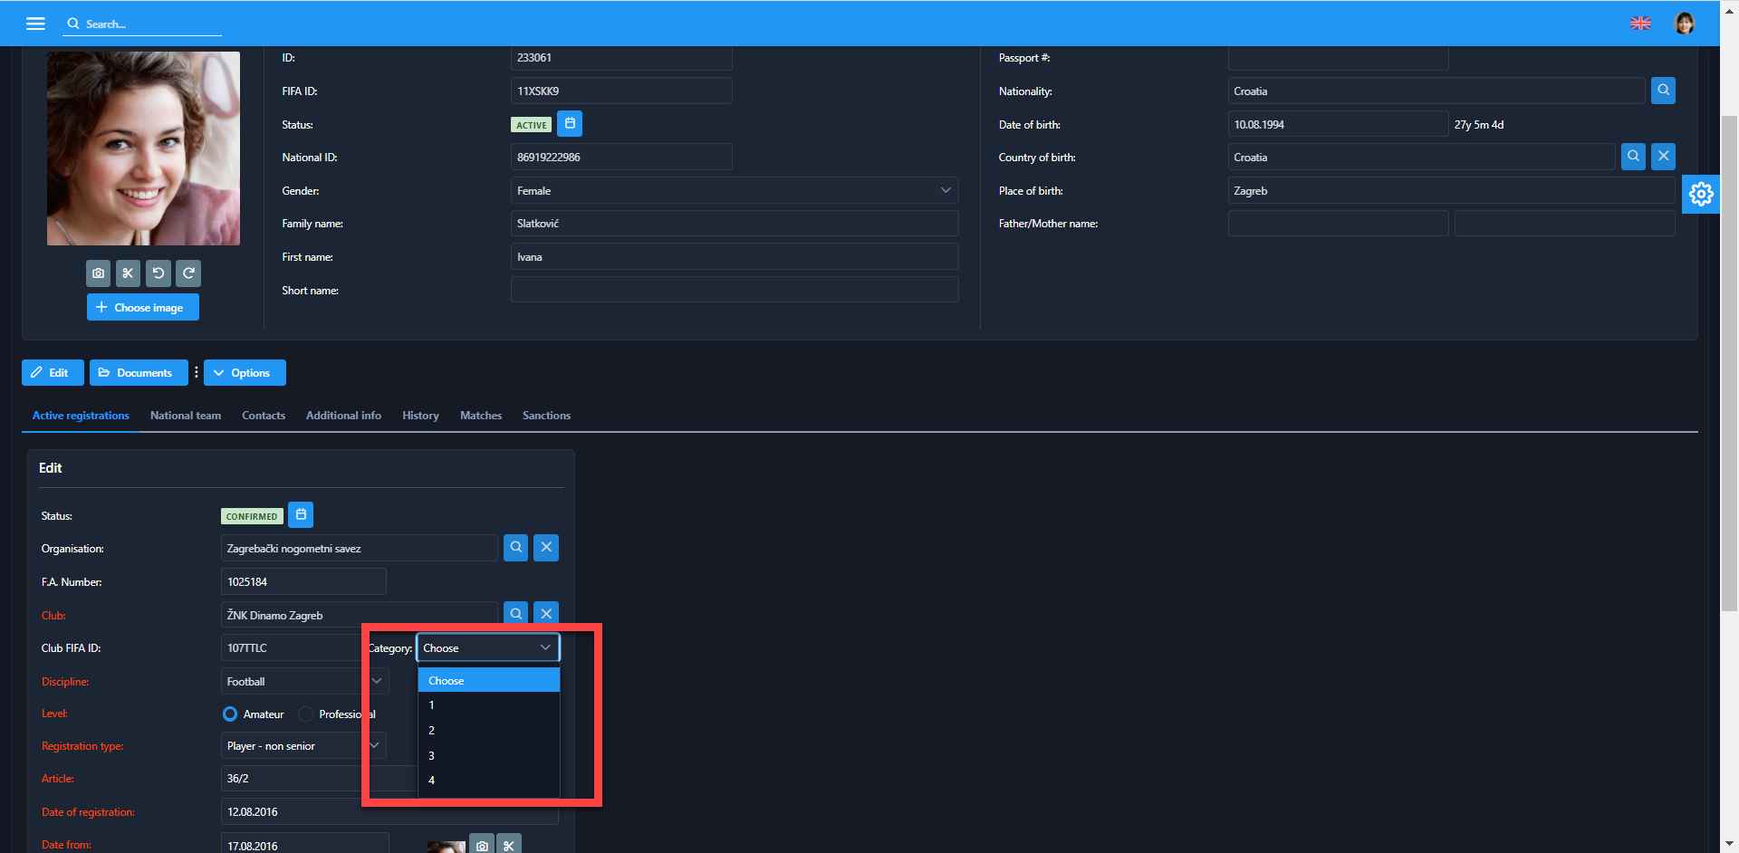Click the camera icon under profile photo
The height and width of the screenshot is (853, 1739).
tap(99, 273)
